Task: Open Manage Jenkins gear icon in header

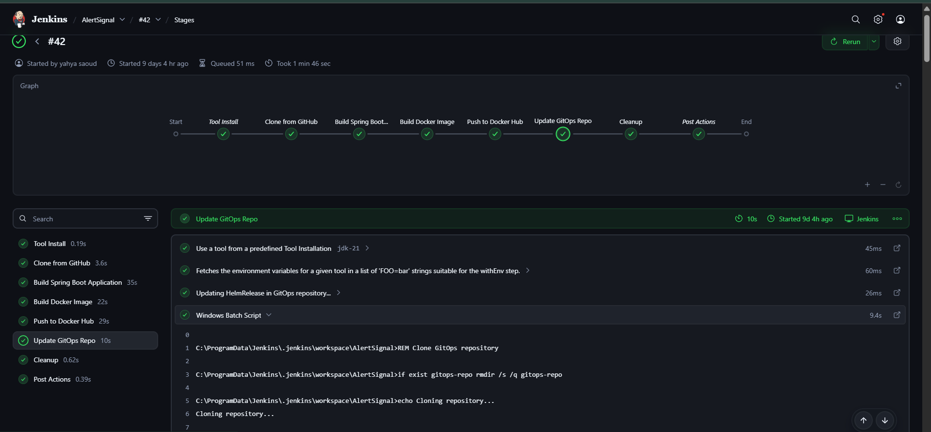Action: pos(878,19)
